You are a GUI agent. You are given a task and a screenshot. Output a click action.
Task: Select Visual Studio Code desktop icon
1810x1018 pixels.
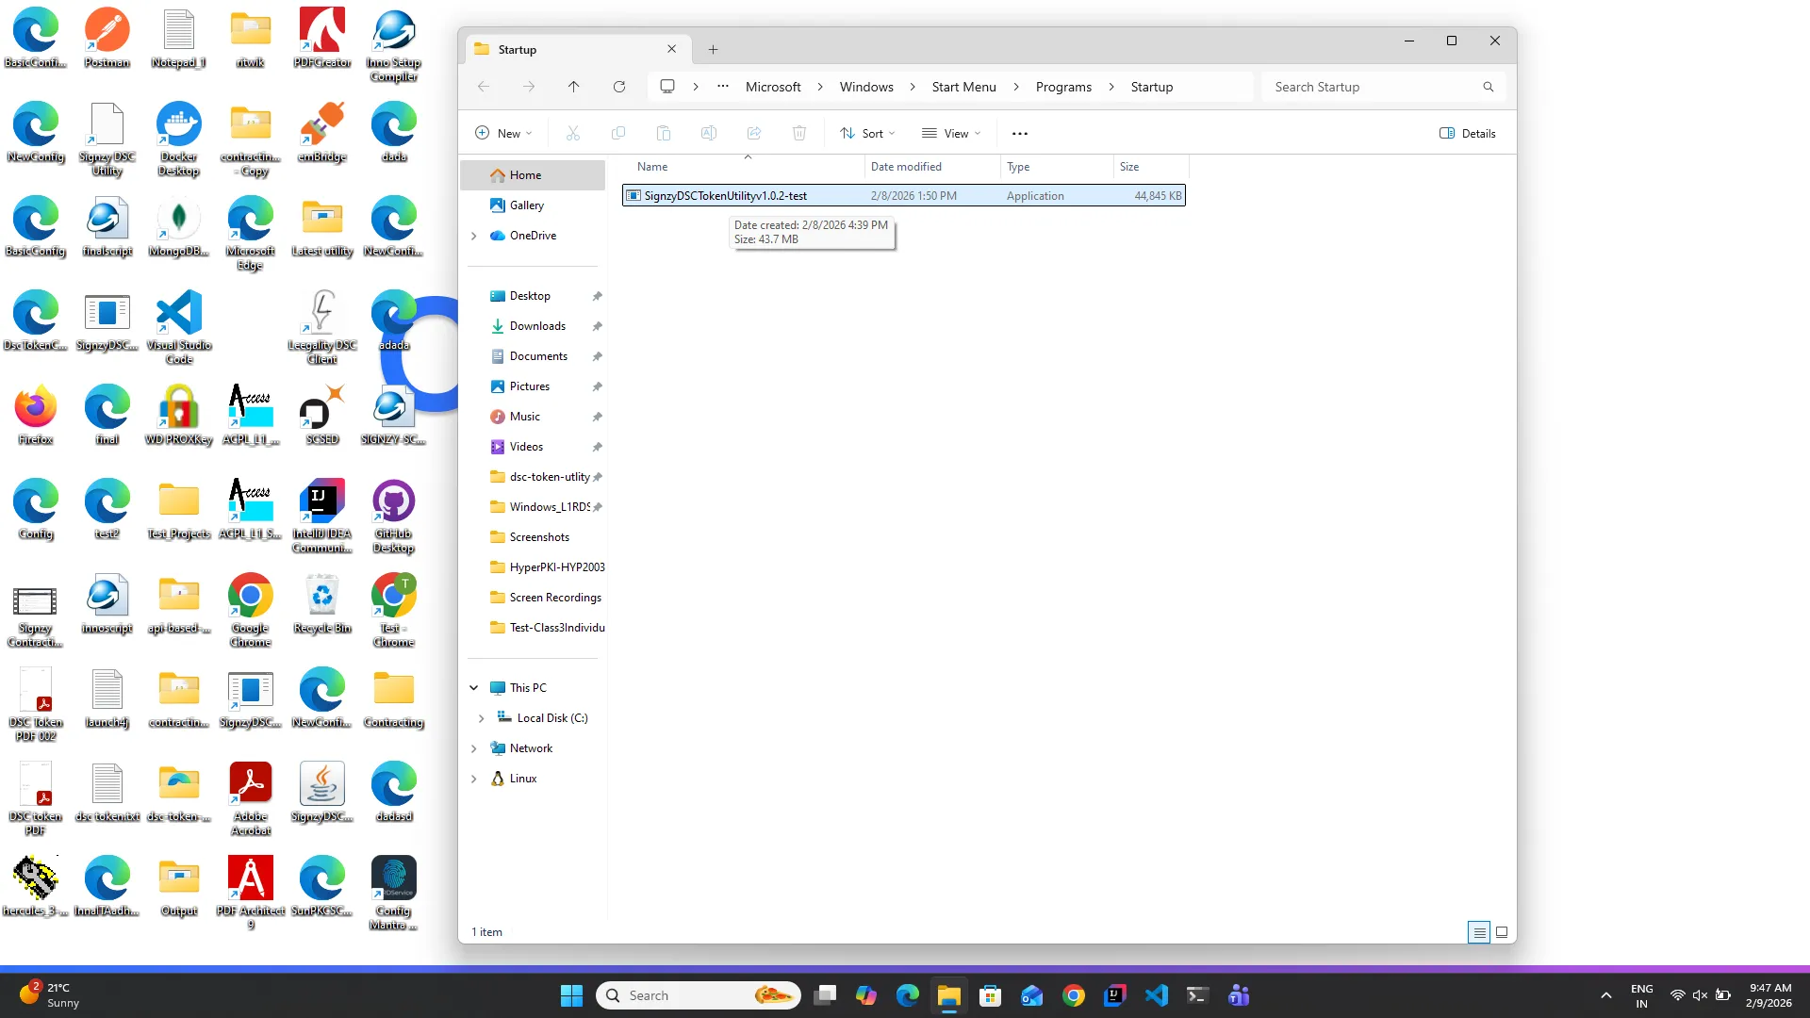click(178, 327)
